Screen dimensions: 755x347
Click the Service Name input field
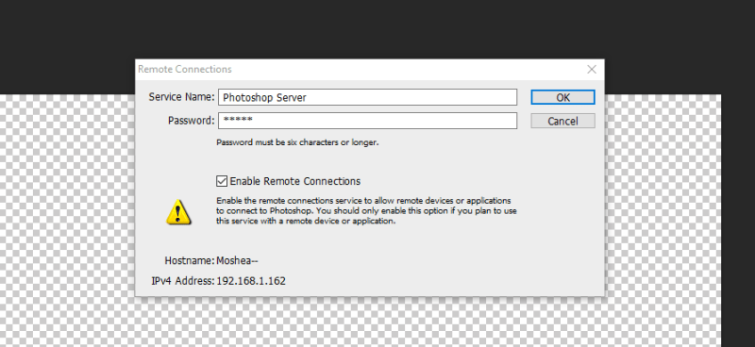coord(367,97)
